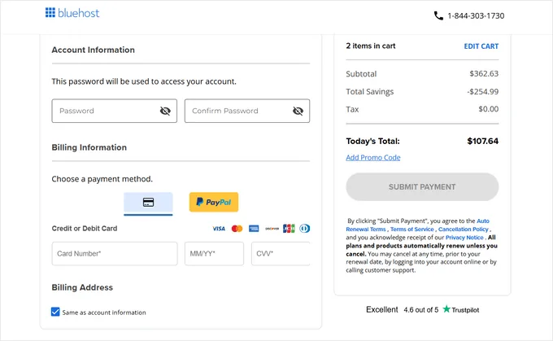The height and width of the screenshot is (341, 553).
Task: Click the Discover card logo
Action: click(x=272, y=229)
